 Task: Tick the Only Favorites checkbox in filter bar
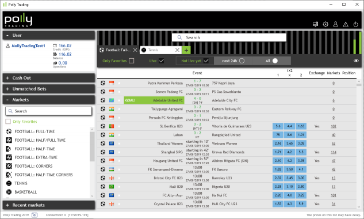click(131, 61)
